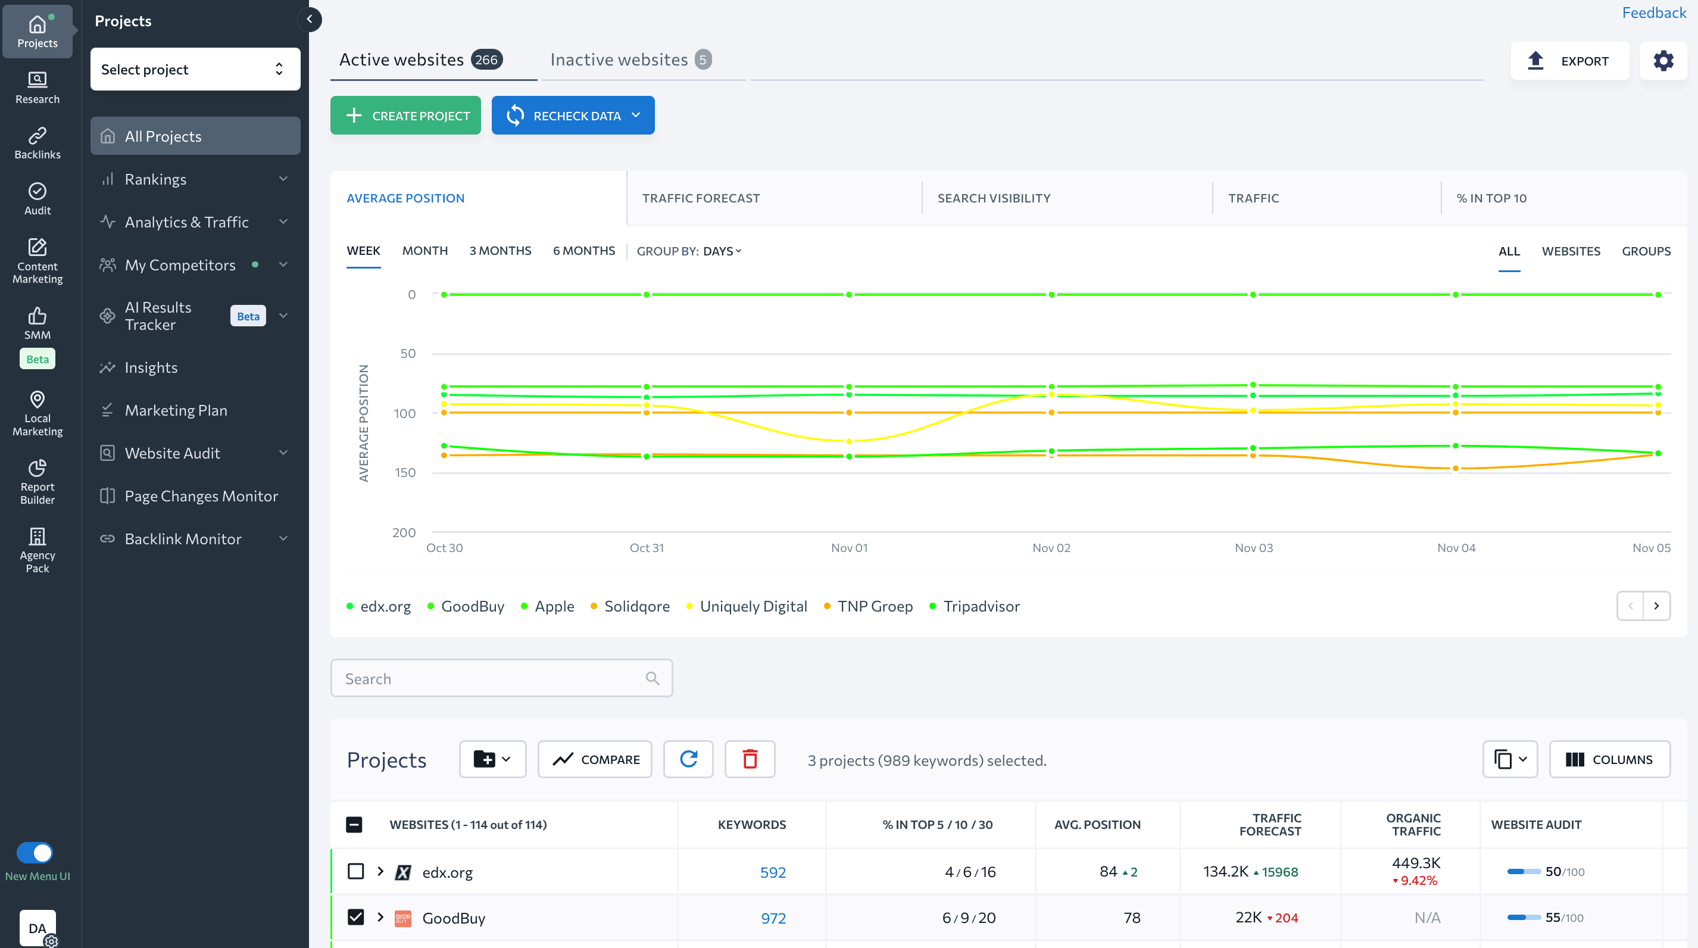Screen dimensions: 1698x948
Task: Click the red delete trash icon
Action: coord(750,759)
